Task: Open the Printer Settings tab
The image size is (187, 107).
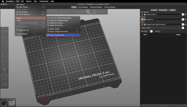Action: click(109, 7)
